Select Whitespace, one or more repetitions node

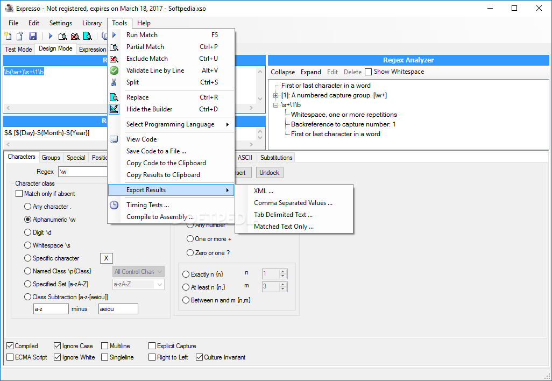tap(344, 115)
